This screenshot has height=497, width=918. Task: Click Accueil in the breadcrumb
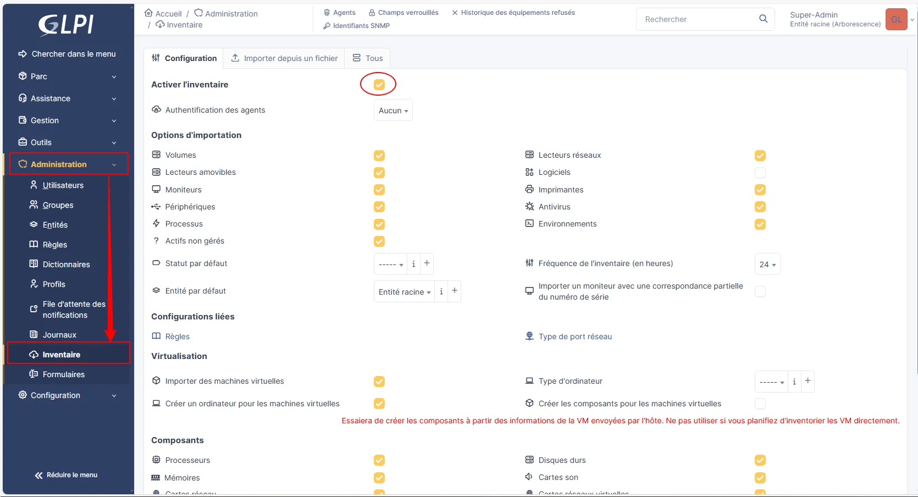[168, 14]
